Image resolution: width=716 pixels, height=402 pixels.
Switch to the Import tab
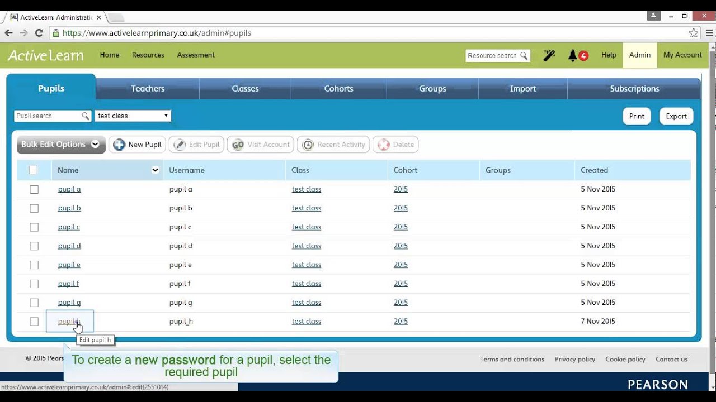click(523, 89)
